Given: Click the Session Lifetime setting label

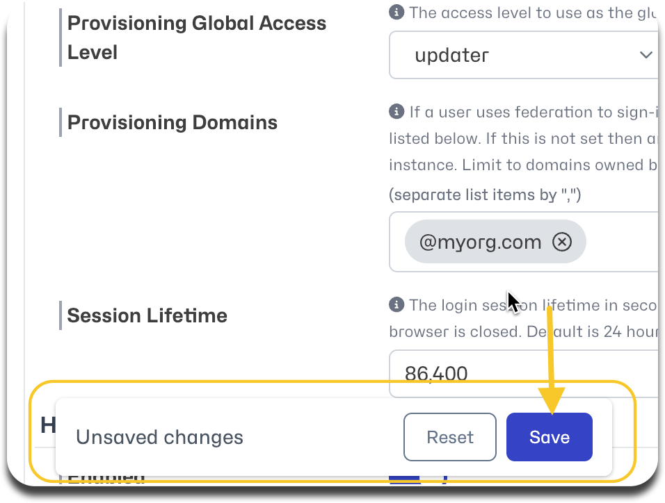Looking at the screenshot, I should pyautogui.click(x=147, y=315).
